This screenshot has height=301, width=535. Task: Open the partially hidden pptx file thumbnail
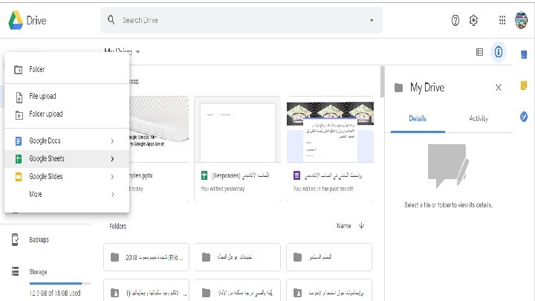159,129
